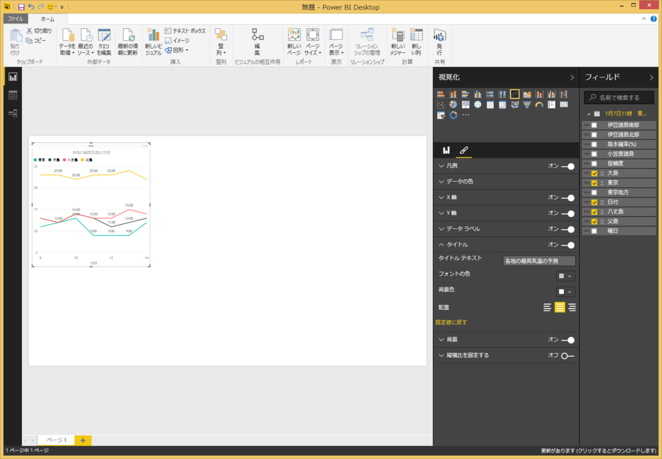This screenshot has width=662, height=459.
Task: Check the 曜日 field checkbox
Action: point(594,231)
